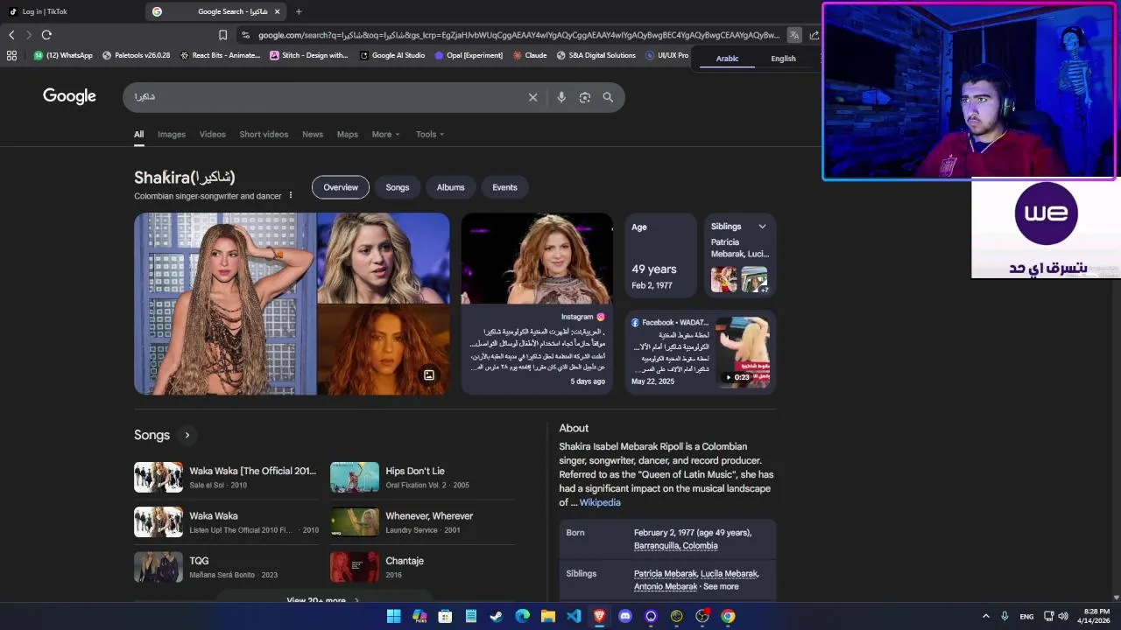Open a new browser tab
Image resolution: width=1121 pixels, height=630 pixels.
(x=299, y=11)
